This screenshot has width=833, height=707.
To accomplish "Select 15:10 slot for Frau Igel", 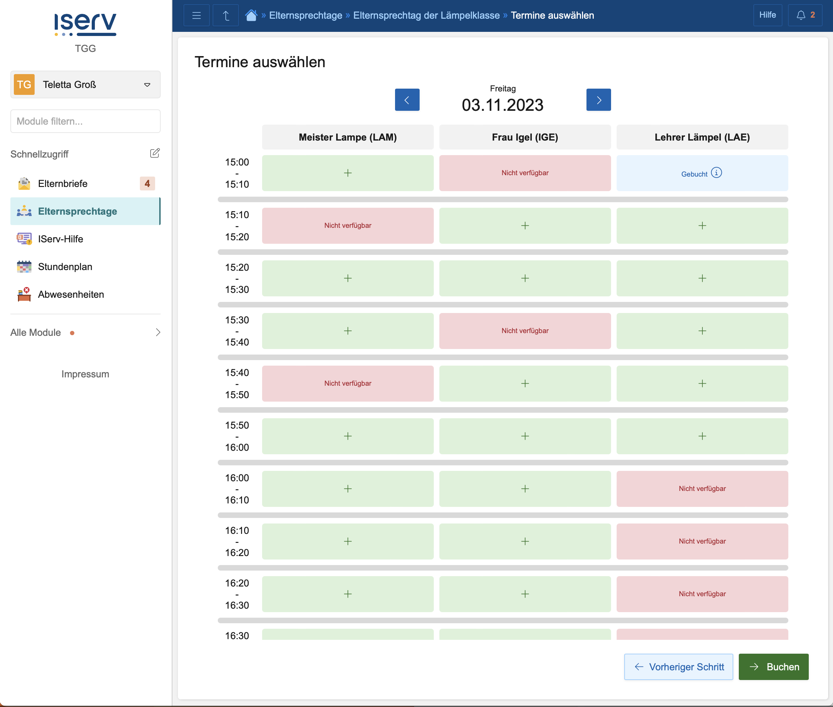I will point(525,226).
